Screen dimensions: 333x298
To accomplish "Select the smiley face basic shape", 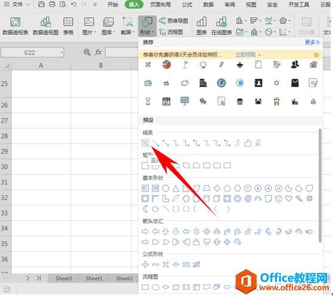I will point(279,199).
